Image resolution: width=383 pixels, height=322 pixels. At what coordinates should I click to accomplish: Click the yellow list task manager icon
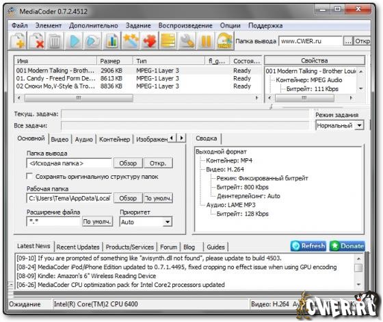[x=168, y=40]
